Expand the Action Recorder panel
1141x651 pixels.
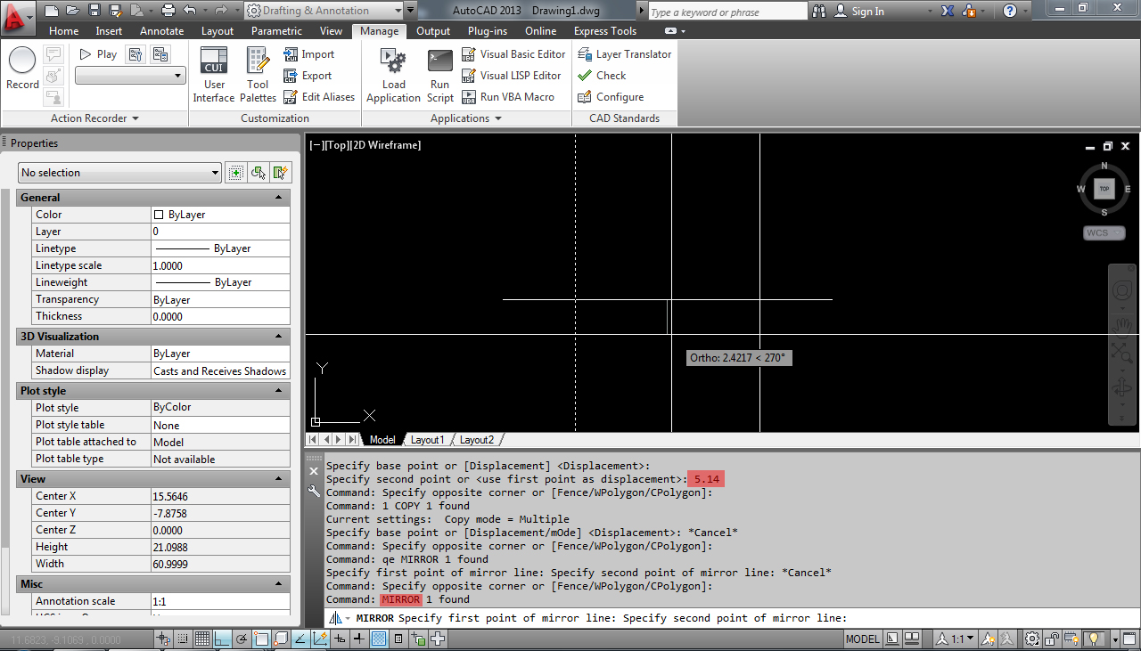point(94,118)
